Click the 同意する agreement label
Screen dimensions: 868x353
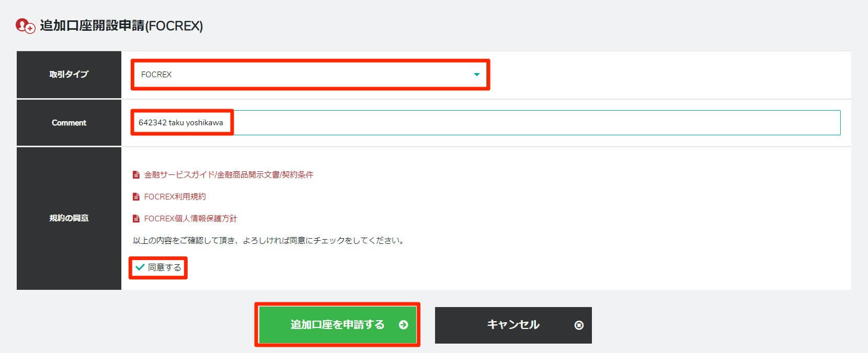pyautogui.click(x=164, y=267)
